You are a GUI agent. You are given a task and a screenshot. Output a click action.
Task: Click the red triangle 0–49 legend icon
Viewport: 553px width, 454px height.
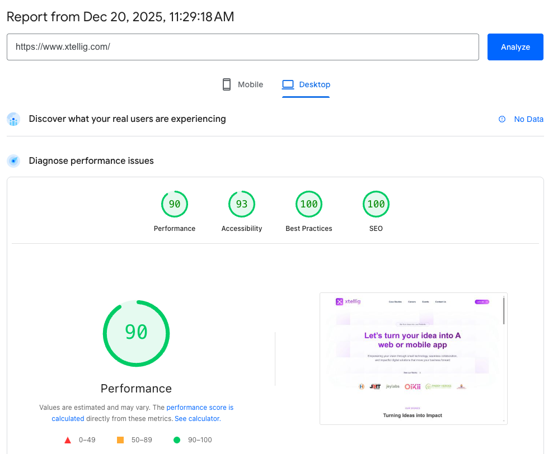[68, 440]
